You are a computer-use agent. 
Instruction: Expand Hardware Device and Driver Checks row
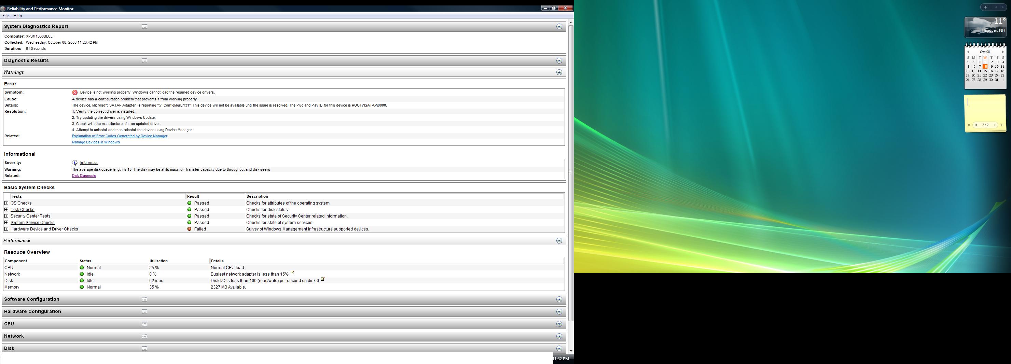6,229
